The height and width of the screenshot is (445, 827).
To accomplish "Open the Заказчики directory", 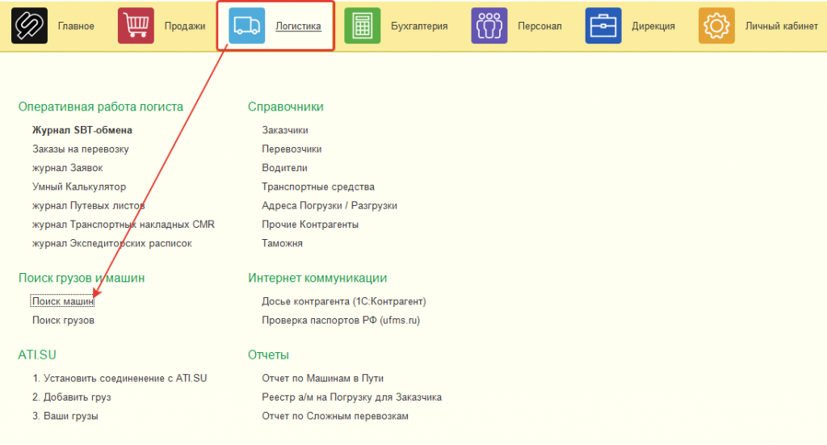I will pyautogui.click(x=285, y=130).
